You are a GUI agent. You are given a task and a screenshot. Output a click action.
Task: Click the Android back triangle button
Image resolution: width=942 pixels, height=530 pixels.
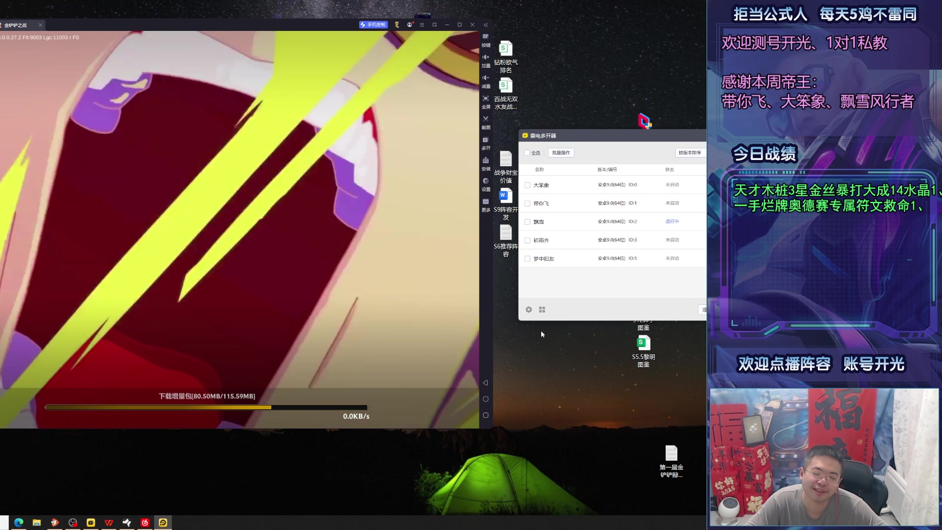[485, 383]
